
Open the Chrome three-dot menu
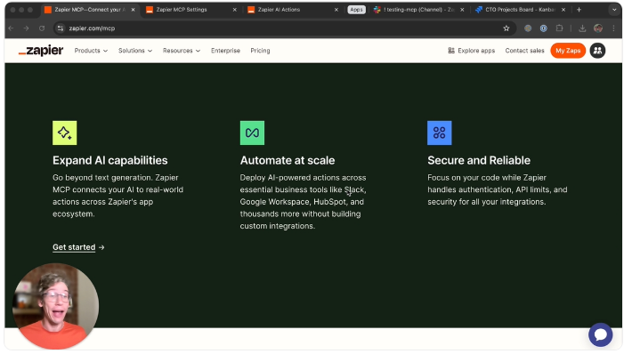613,28
